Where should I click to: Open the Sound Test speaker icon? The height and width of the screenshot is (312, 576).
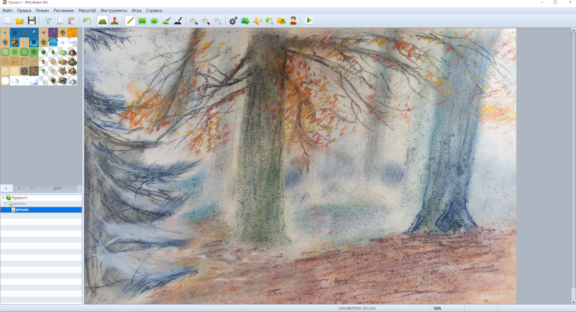point(258,21)
